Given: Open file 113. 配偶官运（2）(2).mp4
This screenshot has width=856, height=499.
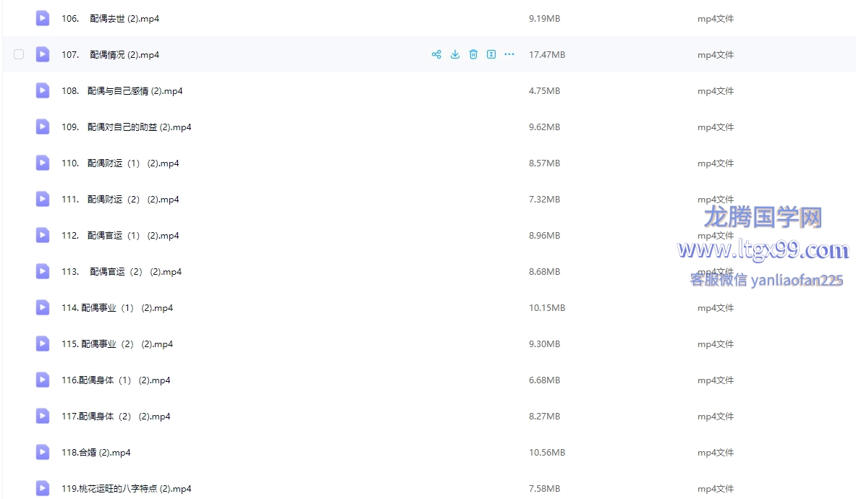Looking at the screenshot, I should [x=122, y=272].
